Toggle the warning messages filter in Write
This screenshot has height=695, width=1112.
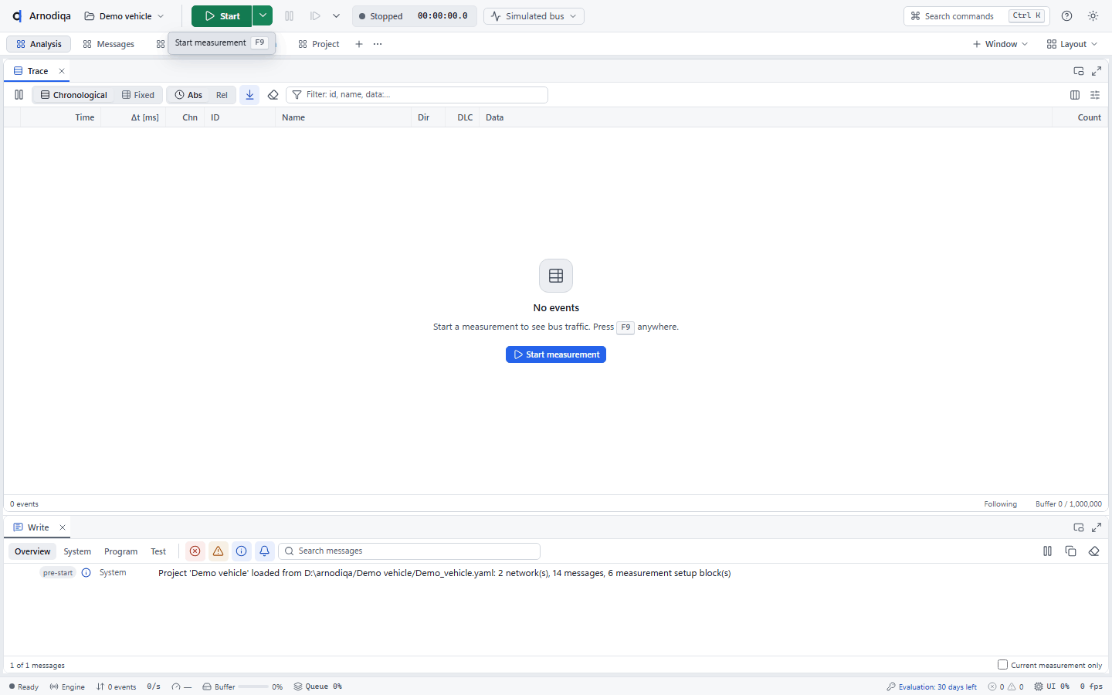coord(218,551)
